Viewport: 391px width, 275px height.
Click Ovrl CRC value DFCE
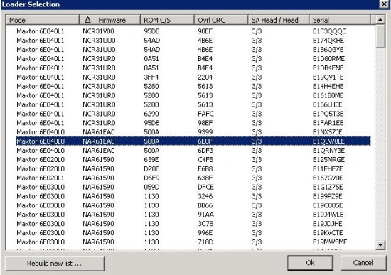[x=205, y=187]
